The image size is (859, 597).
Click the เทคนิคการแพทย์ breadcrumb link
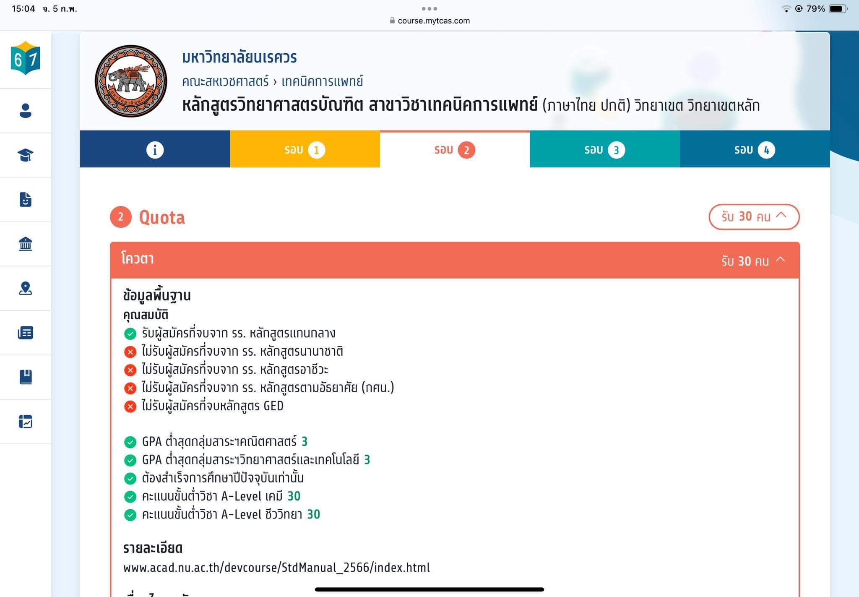pos(322,81)
